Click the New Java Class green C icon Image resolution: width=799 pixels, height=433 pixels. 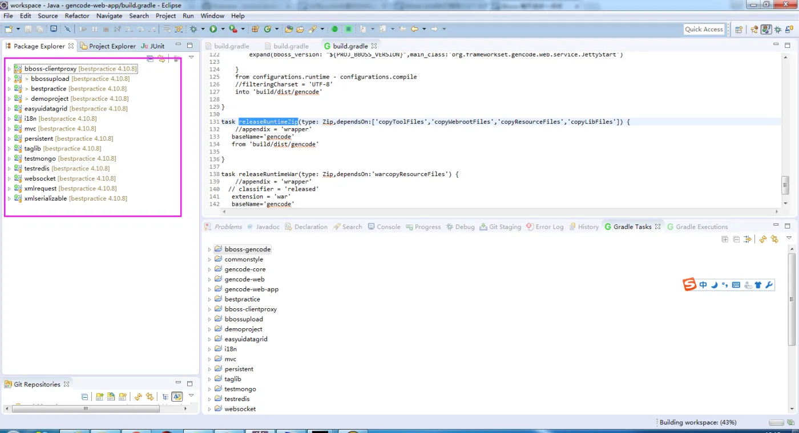268,28
